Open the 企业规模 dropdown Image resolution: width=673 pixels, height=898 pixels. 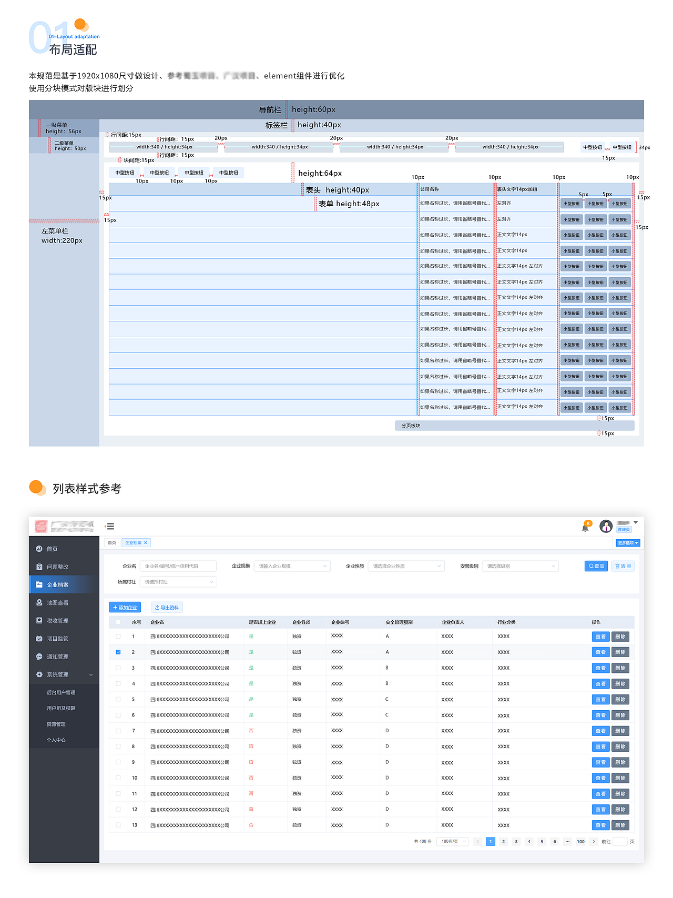click(292, 566)
